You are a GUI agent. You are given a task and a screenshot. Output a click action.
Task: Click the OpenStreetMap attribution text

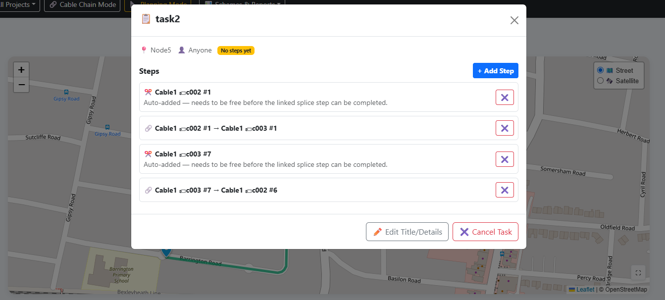pos(626,290)
